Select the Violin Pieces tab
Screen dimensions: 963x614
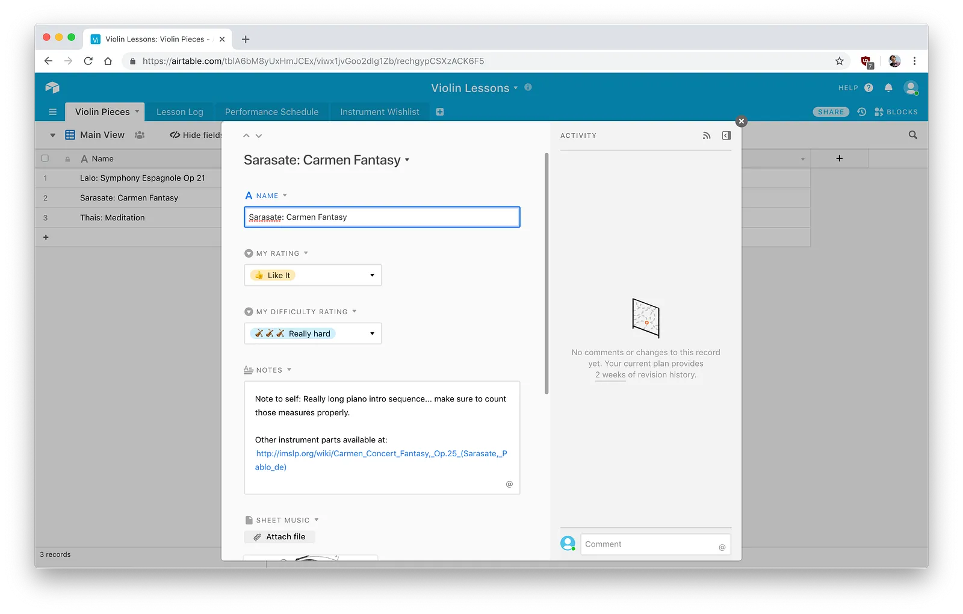point(105,112)
